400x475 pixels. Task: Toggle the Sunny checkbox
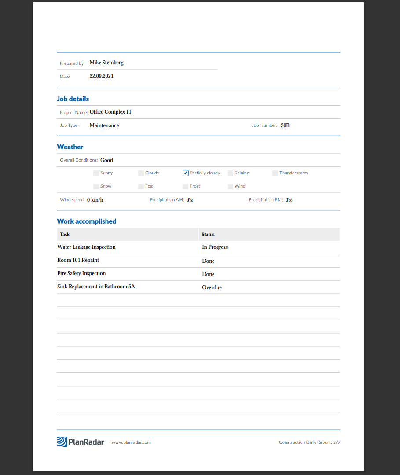click(x=96, y=173)
